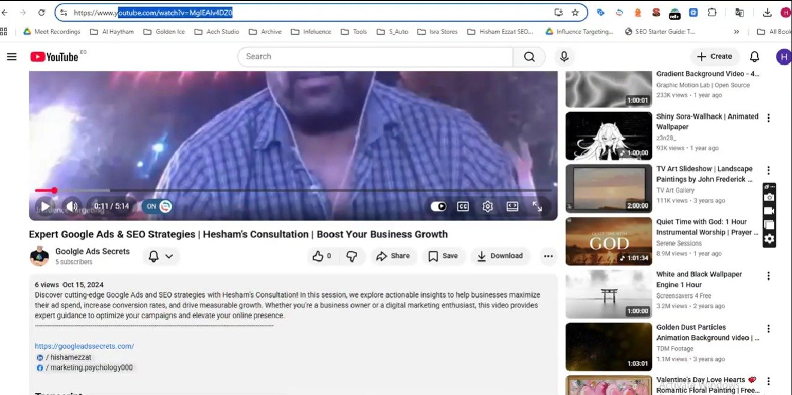Mute the video with the volume icon
Viewport: 792px width, 395px height.
(x=72, y=206)
